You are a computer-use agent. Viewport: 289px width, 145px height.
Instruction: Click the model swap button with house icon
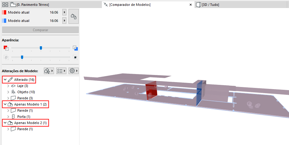pos(73,16)
